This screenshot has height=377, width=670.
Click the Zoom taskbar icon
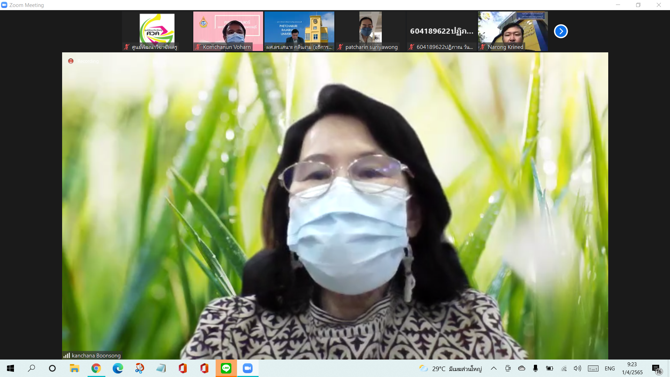coord(248,368)
